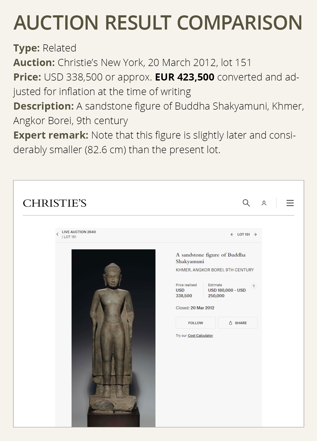This screenshot has width=317, height=441.
Task: Click the share upload icon on SHARE
Action: tap(230, 323)
